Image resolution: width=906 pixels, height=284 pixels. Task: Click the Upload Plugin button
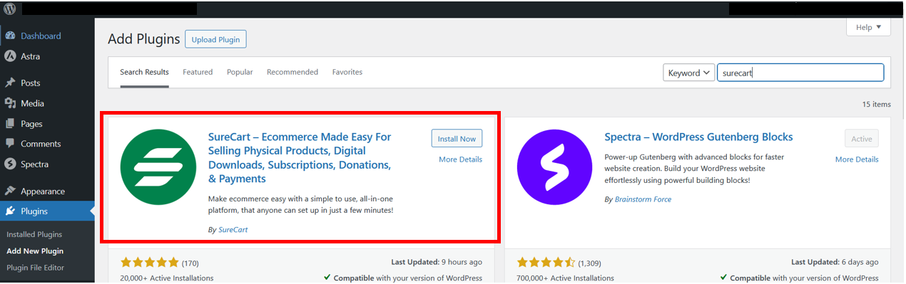pos(215,39)
